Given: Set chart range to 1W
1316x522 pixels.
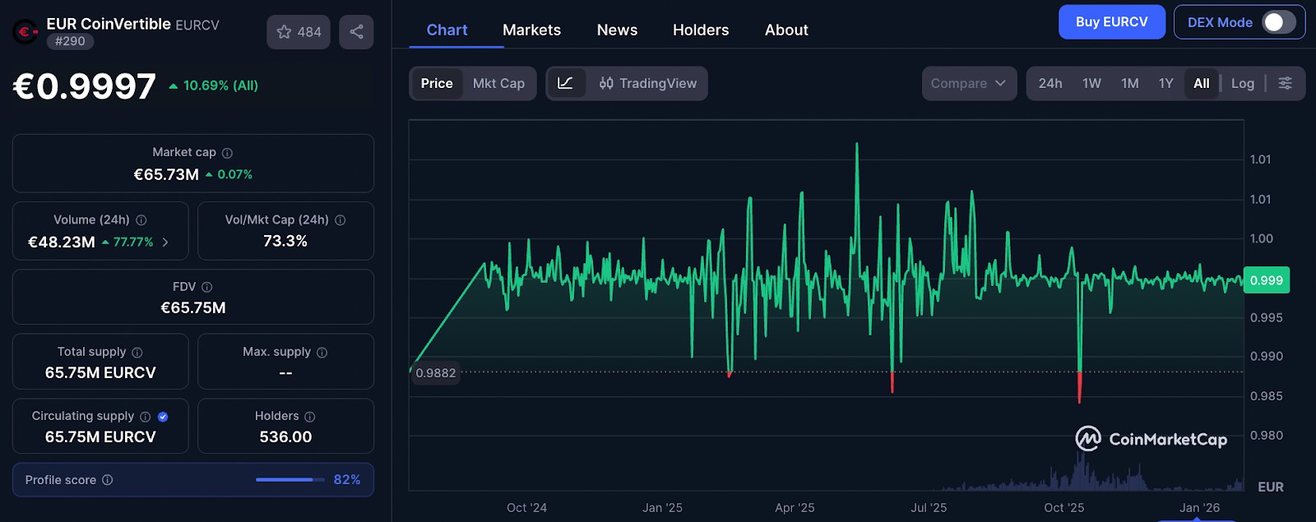Looking at the screenshot, I should click(1091, 83).
